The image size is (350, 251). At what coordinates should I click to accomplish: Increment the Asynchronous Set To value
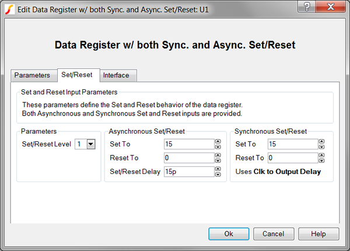click(218, 142)
